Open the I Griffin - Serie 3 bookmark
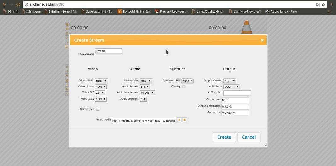Screen dimensions: 336x166 coord(61,11)
